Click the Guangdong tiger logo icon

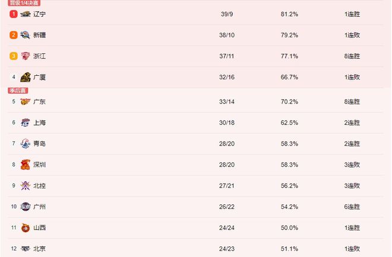pos(26,102)
